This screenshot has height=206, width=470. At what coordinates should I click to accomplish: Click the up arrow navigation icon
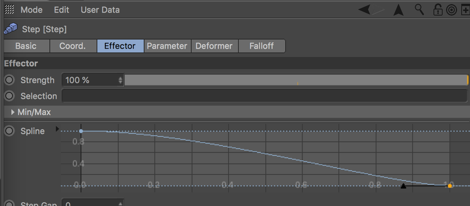point(398,10)
